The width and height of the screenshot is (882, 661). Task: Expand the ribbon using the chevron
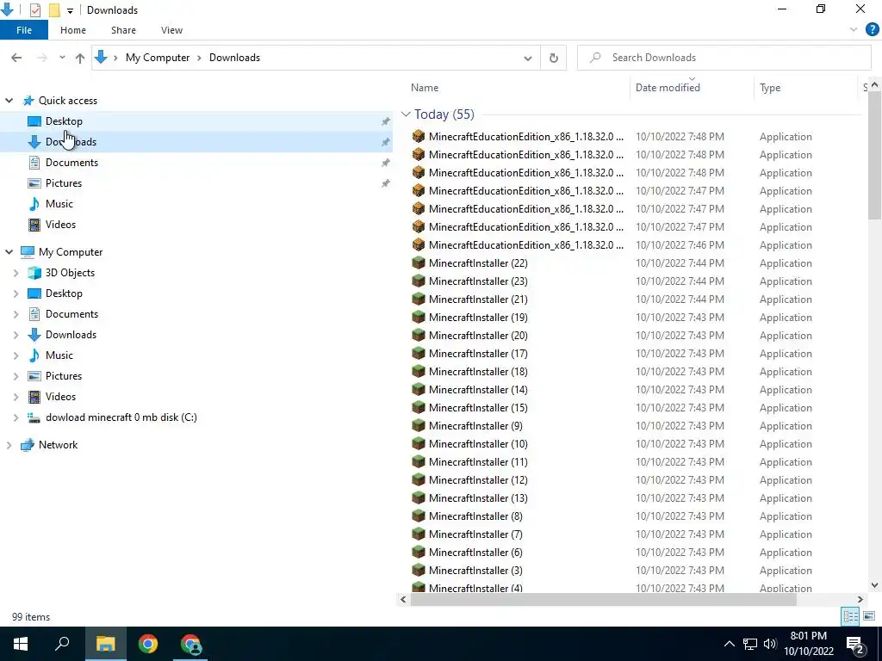(854, 30)
